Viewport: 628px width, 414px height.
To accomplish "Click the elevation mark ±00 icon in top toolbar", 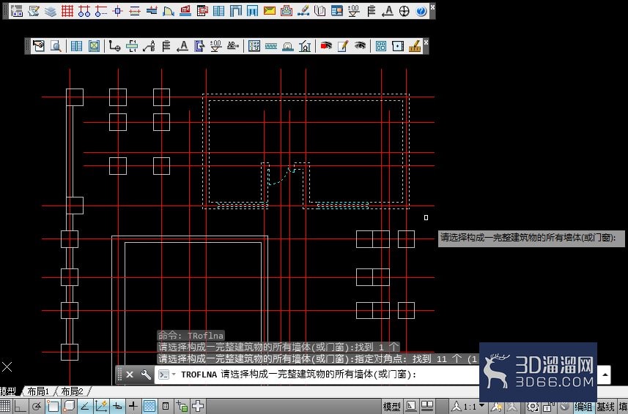I will (x=354, y=11).
